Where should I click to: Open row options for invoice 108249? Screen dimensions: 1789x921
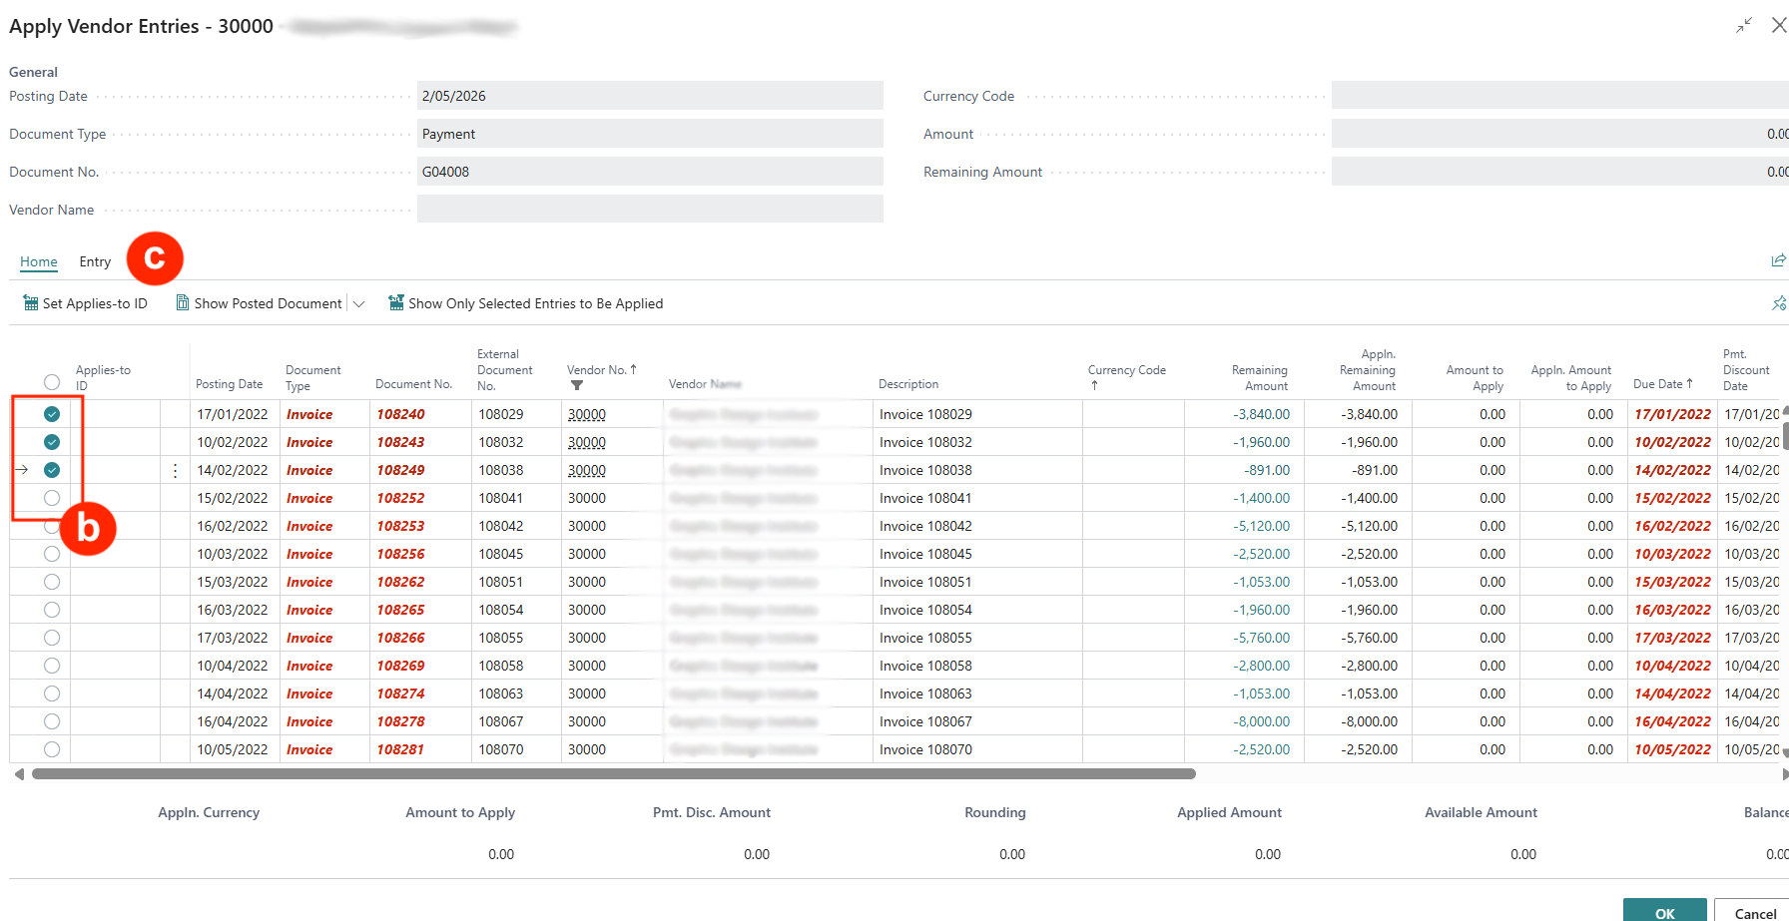[176, 470]
